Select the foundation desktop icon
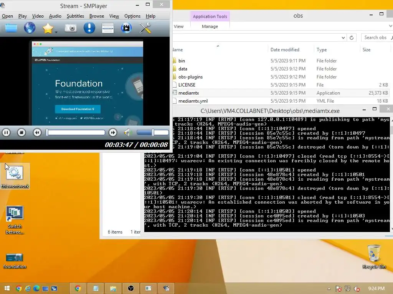 click(15, 260)
